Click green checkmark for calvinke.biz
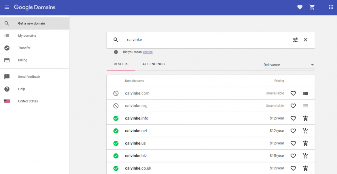Image resolution: width=337 pixels, height=174 pixels. point(116,156)
